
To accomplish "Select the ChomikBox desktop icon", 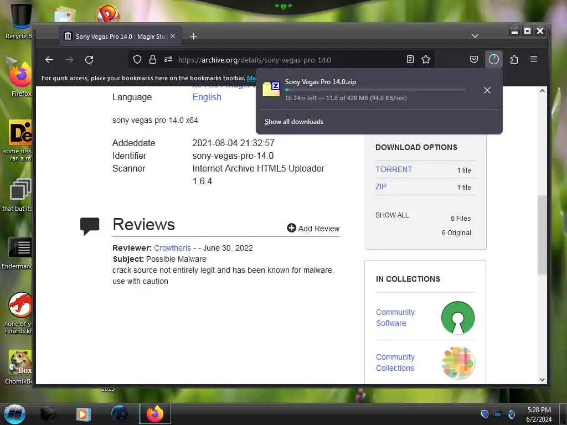I will (19, 367).
